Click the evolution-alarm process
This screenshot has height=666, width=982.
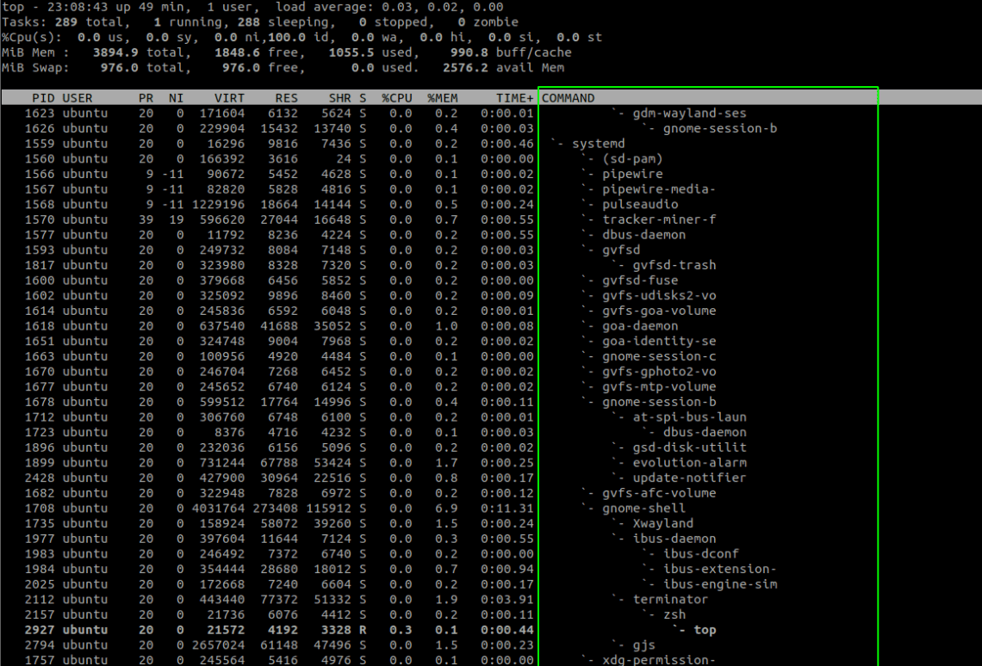[x=689, y=463]
